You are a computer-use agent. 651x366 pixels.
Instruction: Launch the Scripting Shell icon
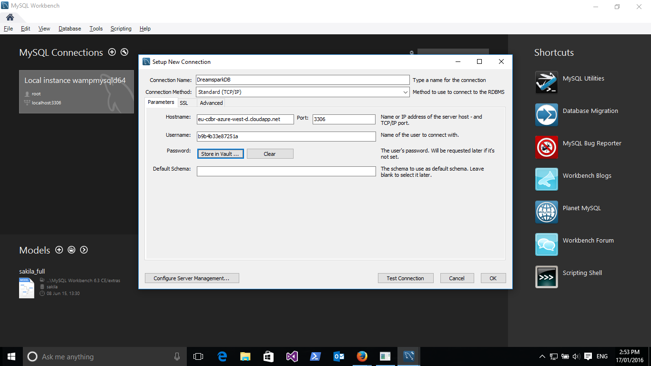[x=546, y=276]
